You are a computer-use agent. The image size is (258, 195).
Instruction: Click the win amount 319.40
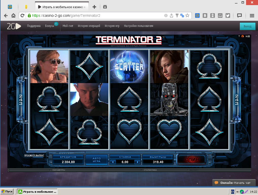[x=158, y=162]
